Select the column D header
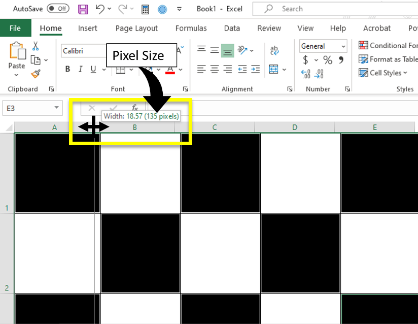This screenshot has height=324, width=418. [295, 127]
